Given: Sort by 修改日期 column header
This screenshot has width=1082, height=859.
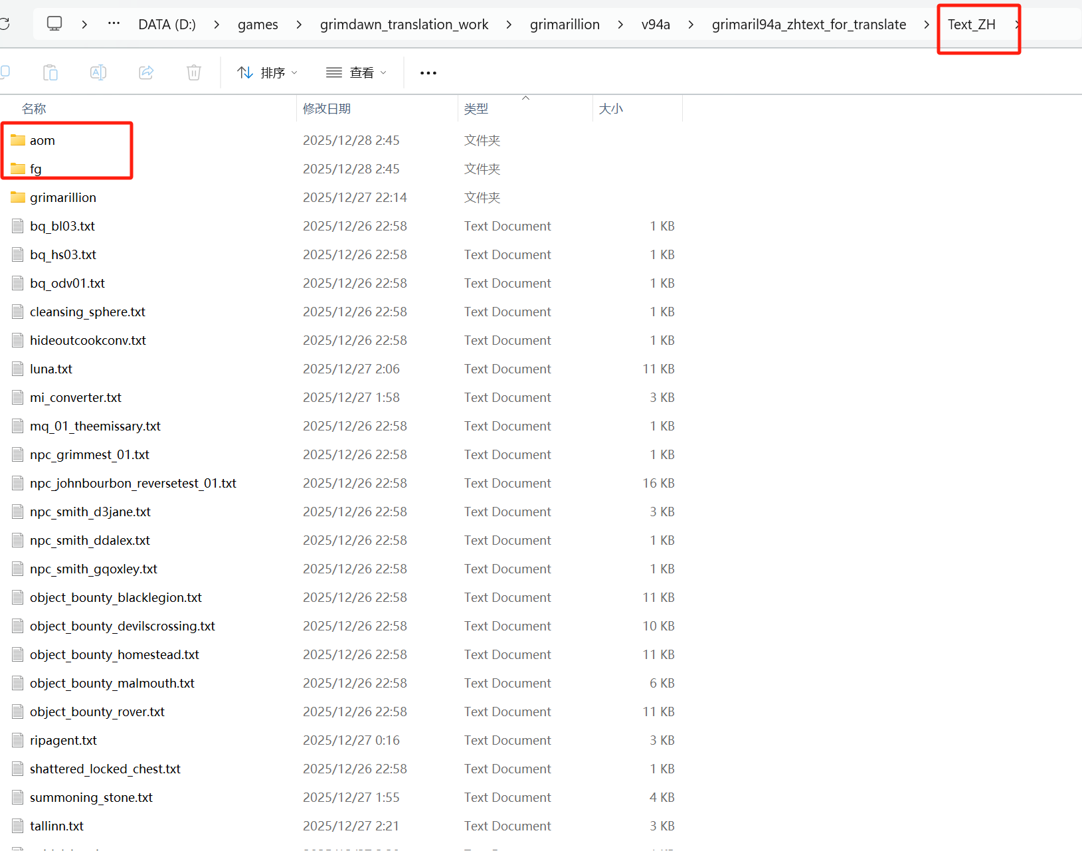Looking at the screenshot, I should [x=327, y=108].
